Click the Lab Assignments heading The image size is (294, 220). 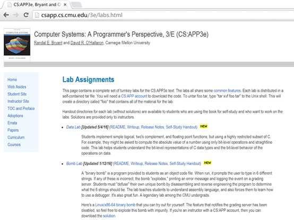coord(88,80)
